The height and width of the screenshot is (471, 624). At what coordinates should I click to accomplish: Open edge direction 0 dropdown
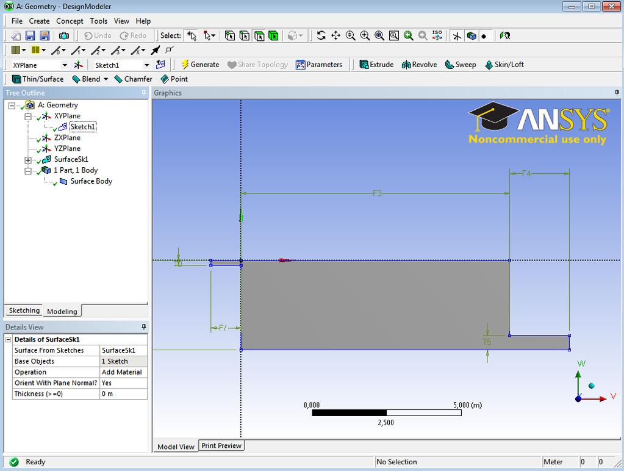[63, 50]
